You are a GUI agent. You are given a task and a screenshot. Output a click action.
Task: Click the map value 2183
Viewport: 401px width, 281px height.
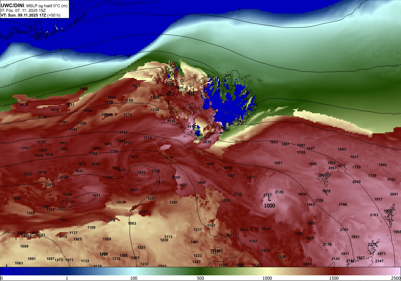click(374, 215)
